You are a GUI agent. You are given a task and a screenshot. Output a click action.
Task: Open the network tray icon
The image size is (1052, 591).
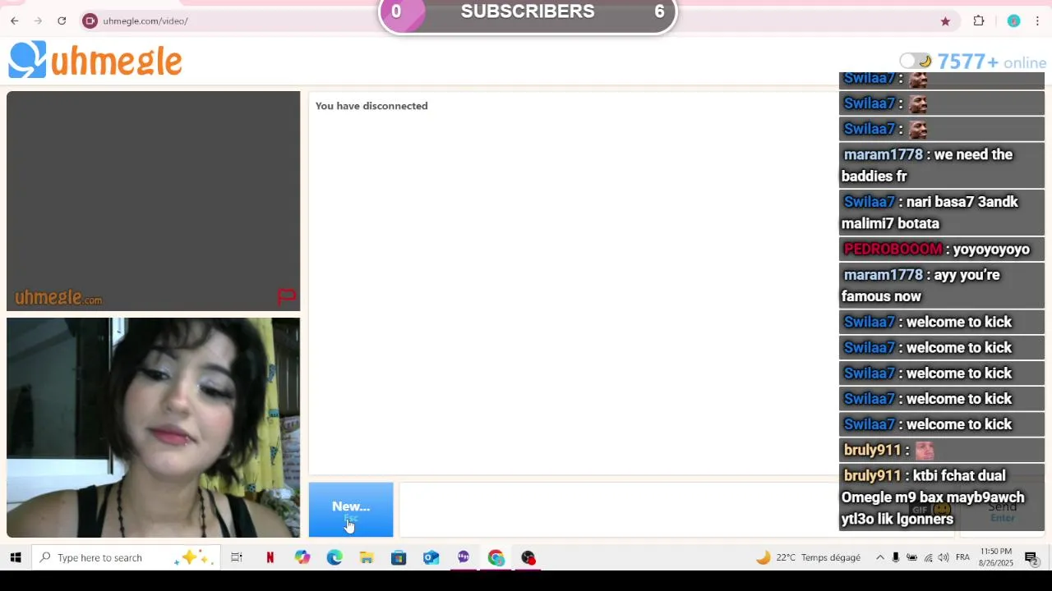pyautogui.click(x=928, y=557)
